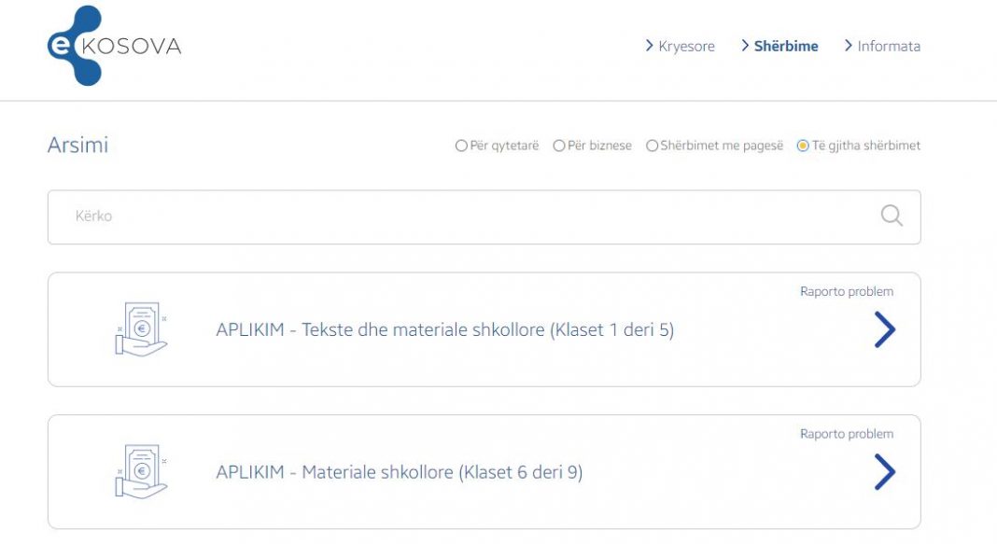Click document icon for Klaset 6 deri 9
The image size is (997, 544).
pos(141,470)
